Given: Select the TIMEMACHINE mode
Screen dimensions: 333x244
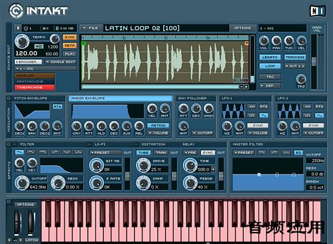Looking at the screenshot, I should tap(35, 87).
